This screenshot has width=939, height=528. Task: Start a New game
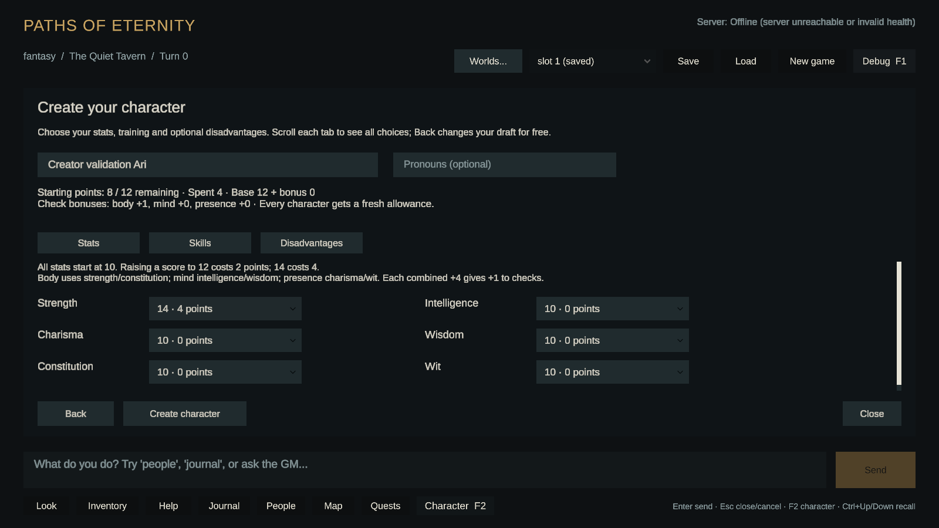pos(812,61)
